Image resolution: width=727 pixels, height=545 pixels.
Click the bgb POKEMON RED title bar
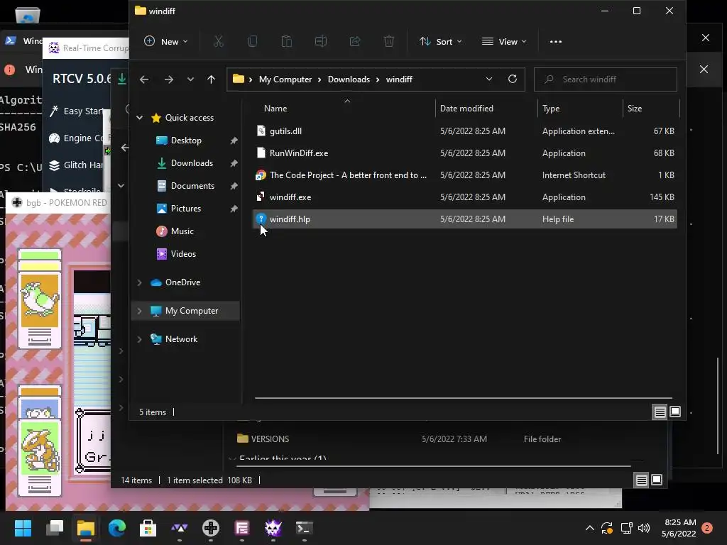(x=58, y=202)
